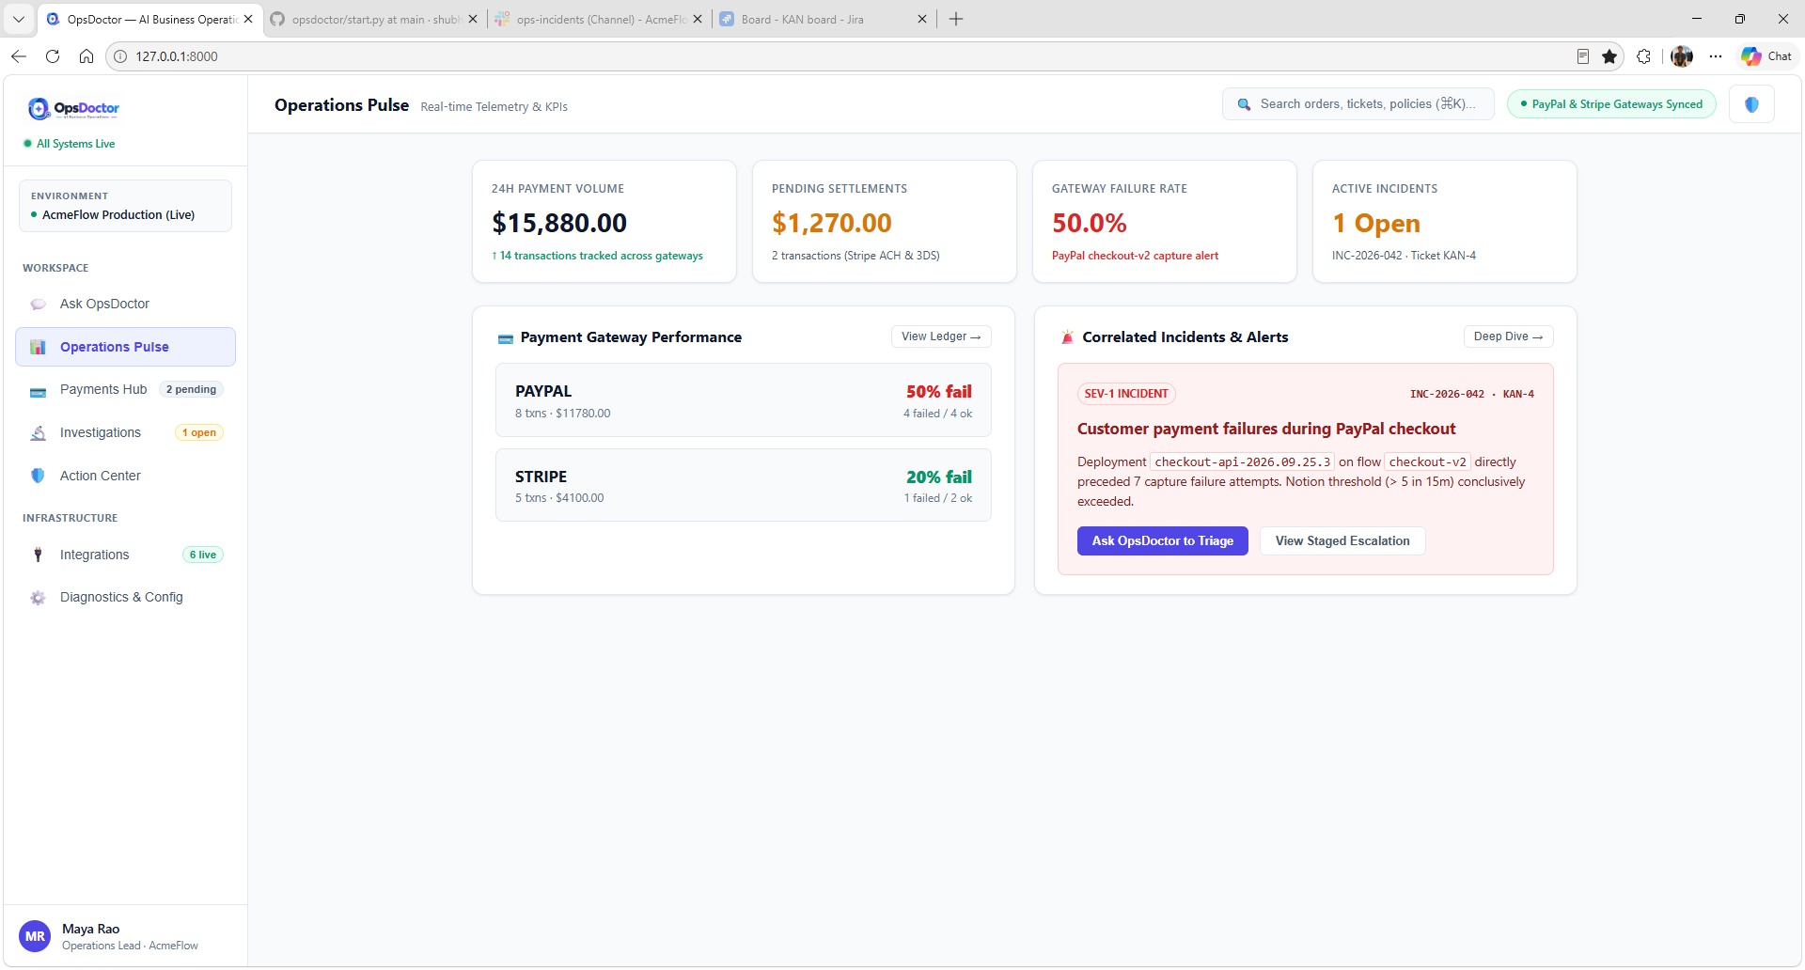Click the bookmark star icon
This screenshot has width=1805, height=970.
1609,56
